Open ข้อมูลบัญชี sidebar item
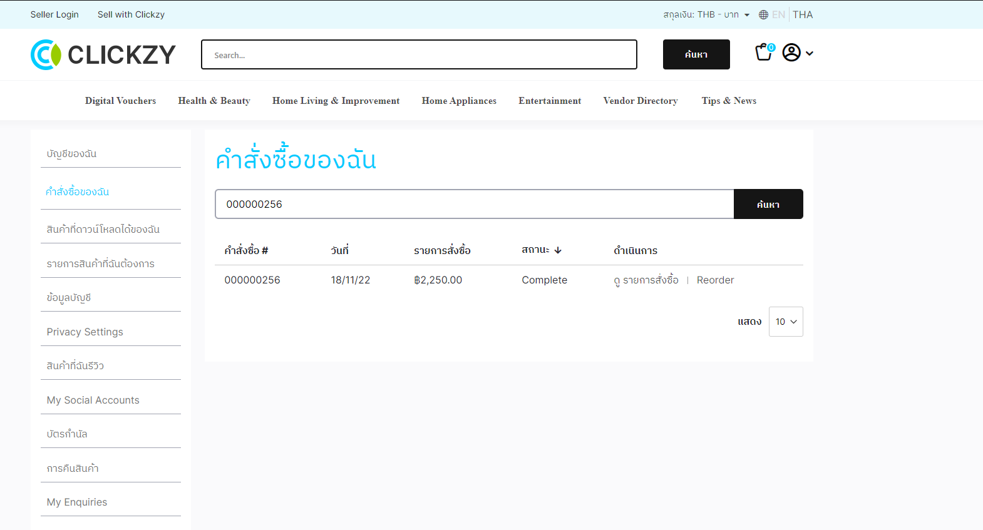Image resolution: width=983 pixels, height=530 pixels. (69, 298)
